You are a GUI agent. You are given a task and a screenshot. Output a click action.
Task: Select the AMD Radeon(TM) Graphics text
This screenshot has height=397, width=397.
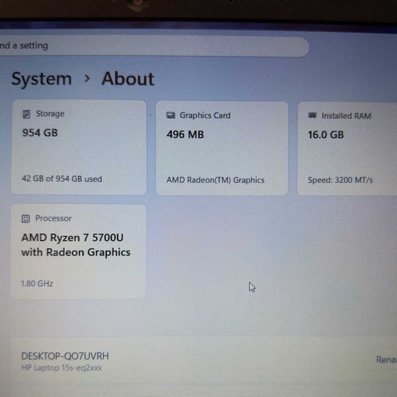[x=215, y=180]
